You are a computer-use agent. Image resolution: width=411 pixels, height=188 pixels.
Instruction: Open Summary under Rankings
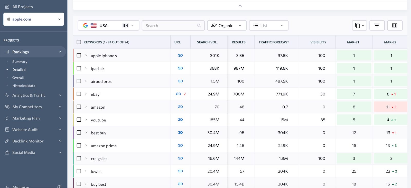pyautogui.click(x=20, y=62)
